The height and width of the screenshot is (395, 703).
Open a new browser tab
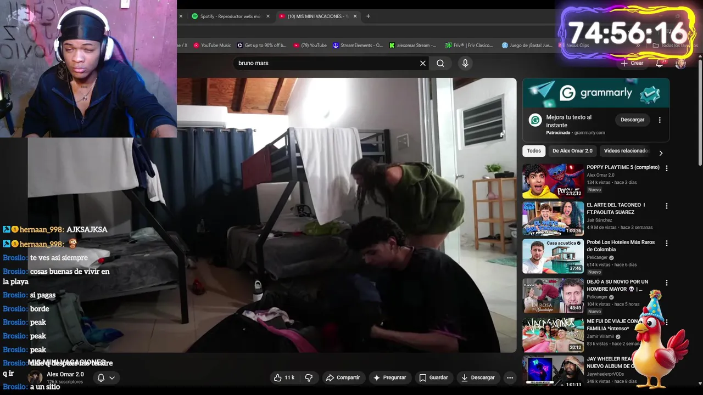[368, 16]
